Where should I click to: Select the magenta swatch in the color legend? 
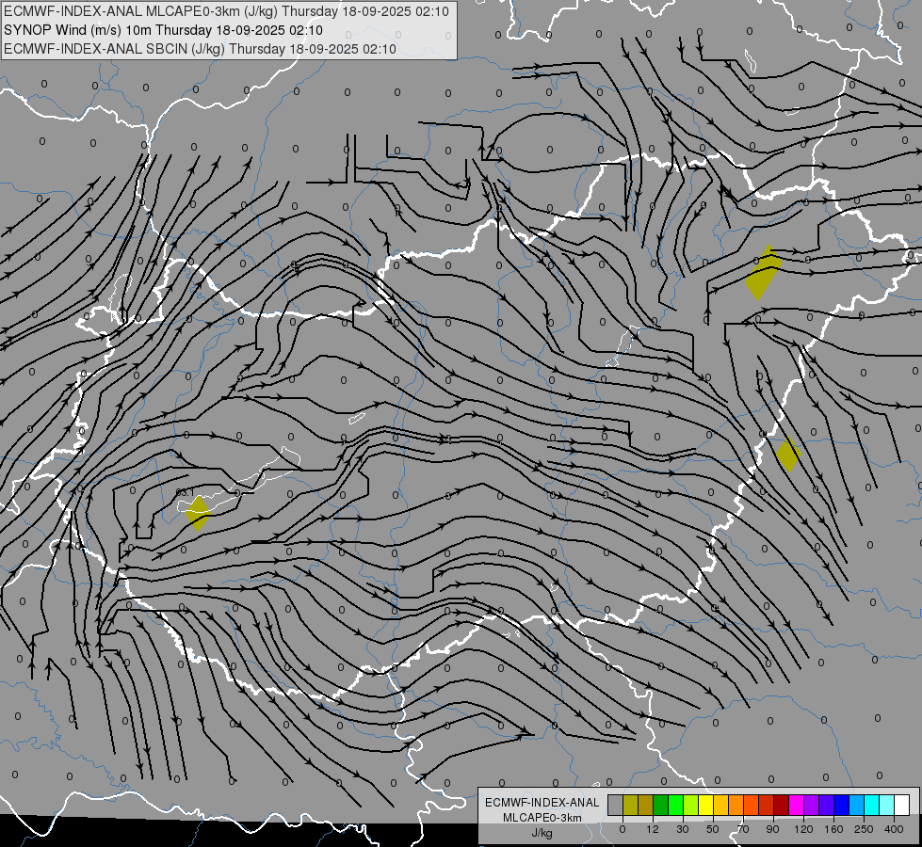click(796, 805)
